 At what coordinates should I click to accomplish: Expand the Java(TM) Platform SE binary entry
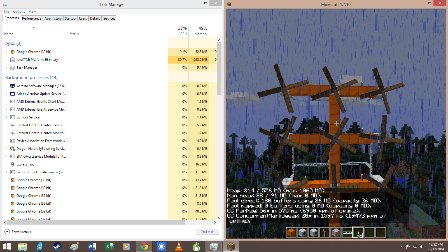click(x=6, y=60)
